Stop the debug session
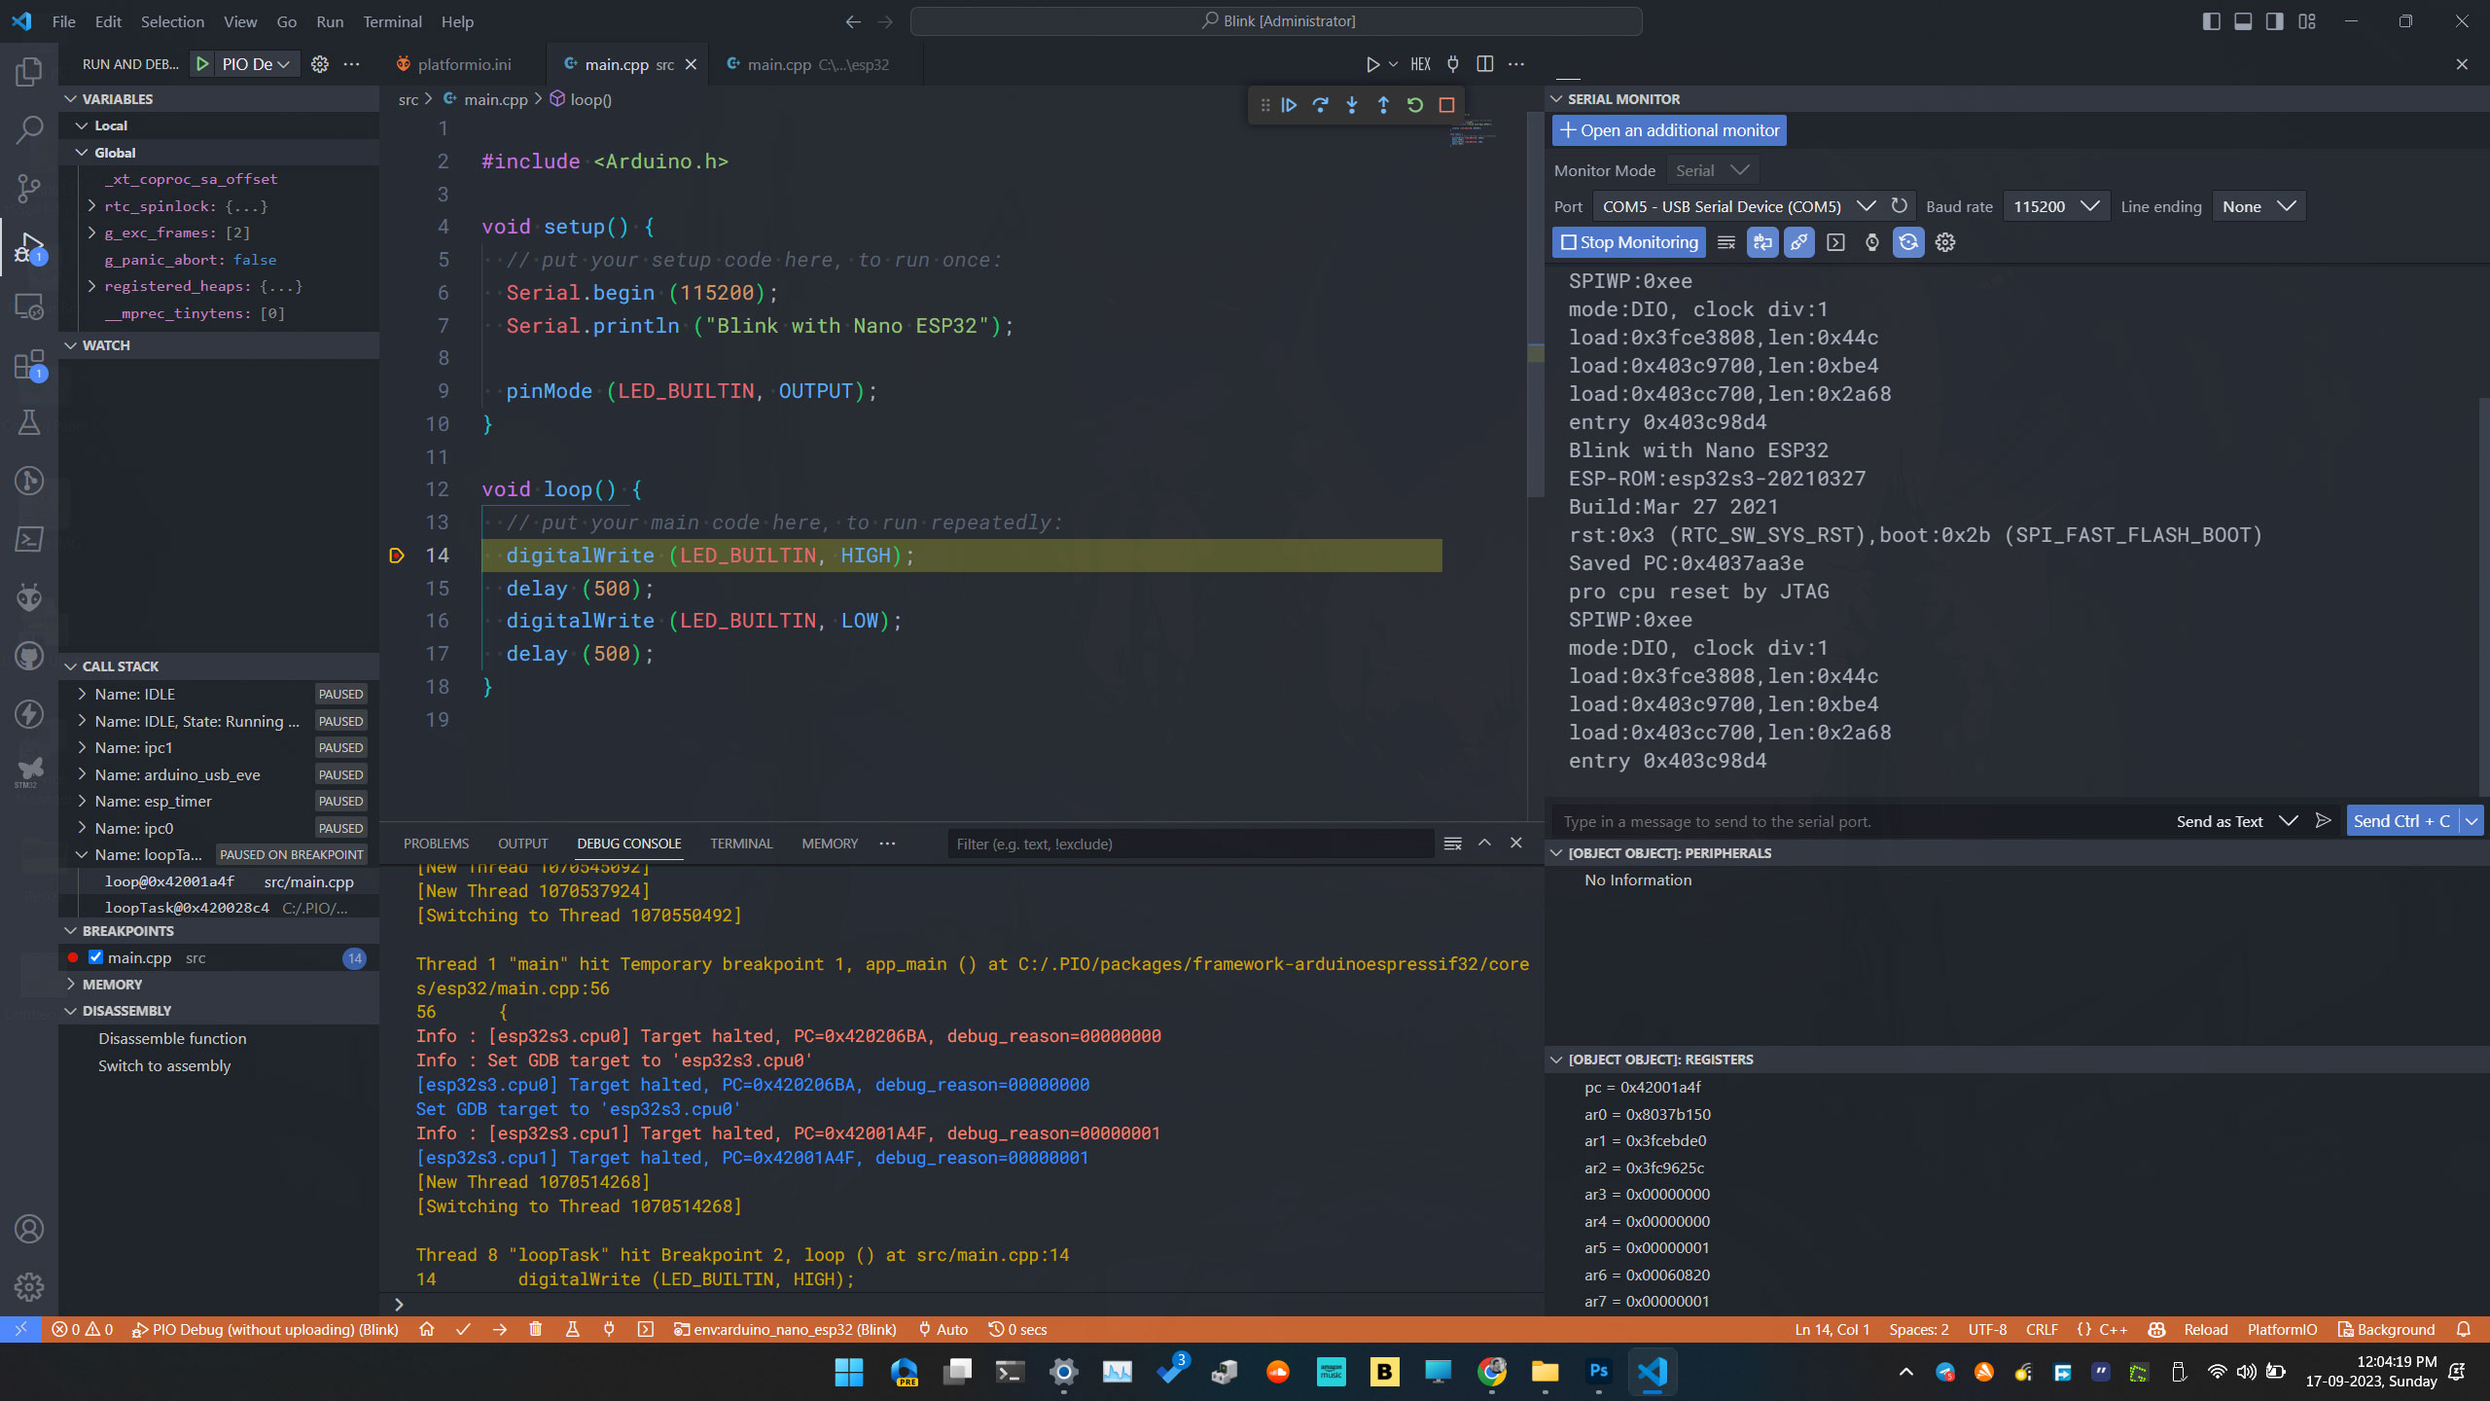 coord(1446,105)
